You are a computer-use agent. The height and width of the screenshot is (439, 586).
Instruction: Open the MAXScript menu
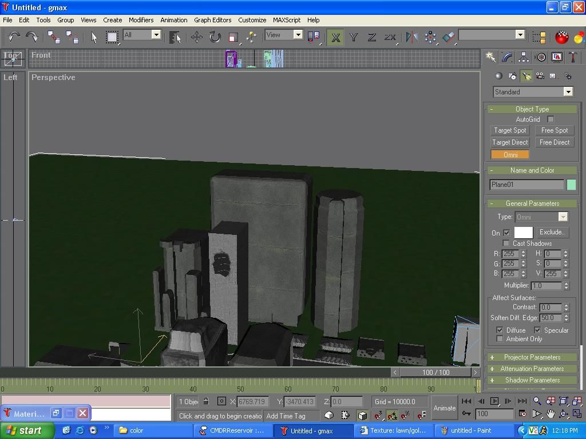[x=287, y=20]
